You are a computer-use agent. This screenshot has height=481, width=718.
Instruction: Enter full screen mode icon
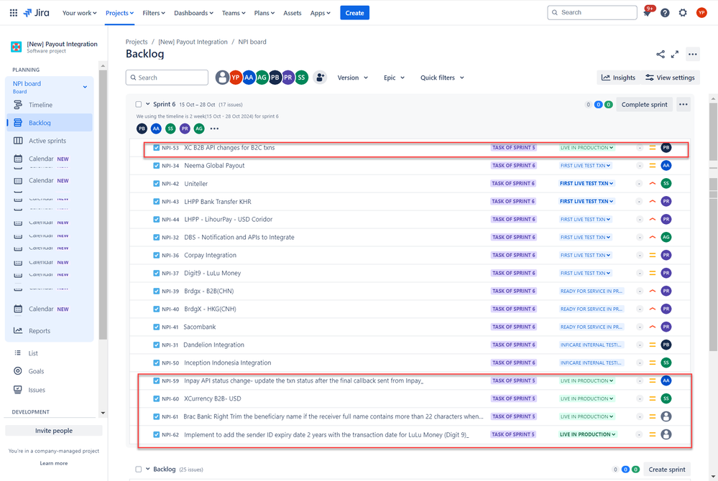tap(674, 55)
